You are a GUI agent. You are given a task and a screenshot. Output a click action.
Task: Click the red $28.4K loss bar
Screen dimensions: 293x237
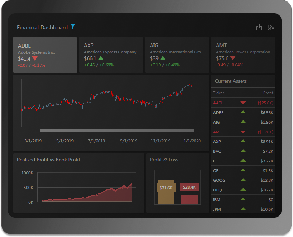coord(189,187)
